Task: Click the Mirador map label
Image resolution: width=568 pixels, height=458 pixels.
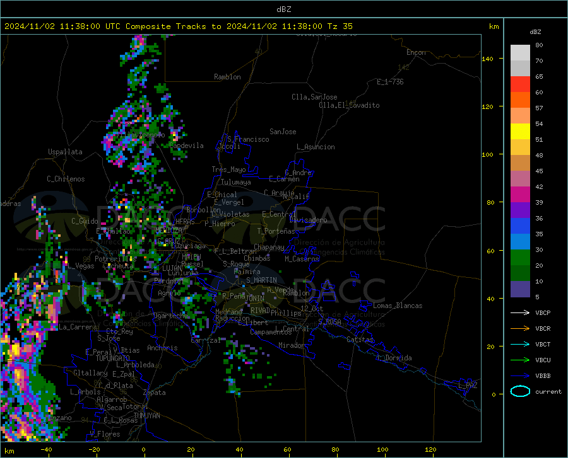Action: [x=292, y=345]
